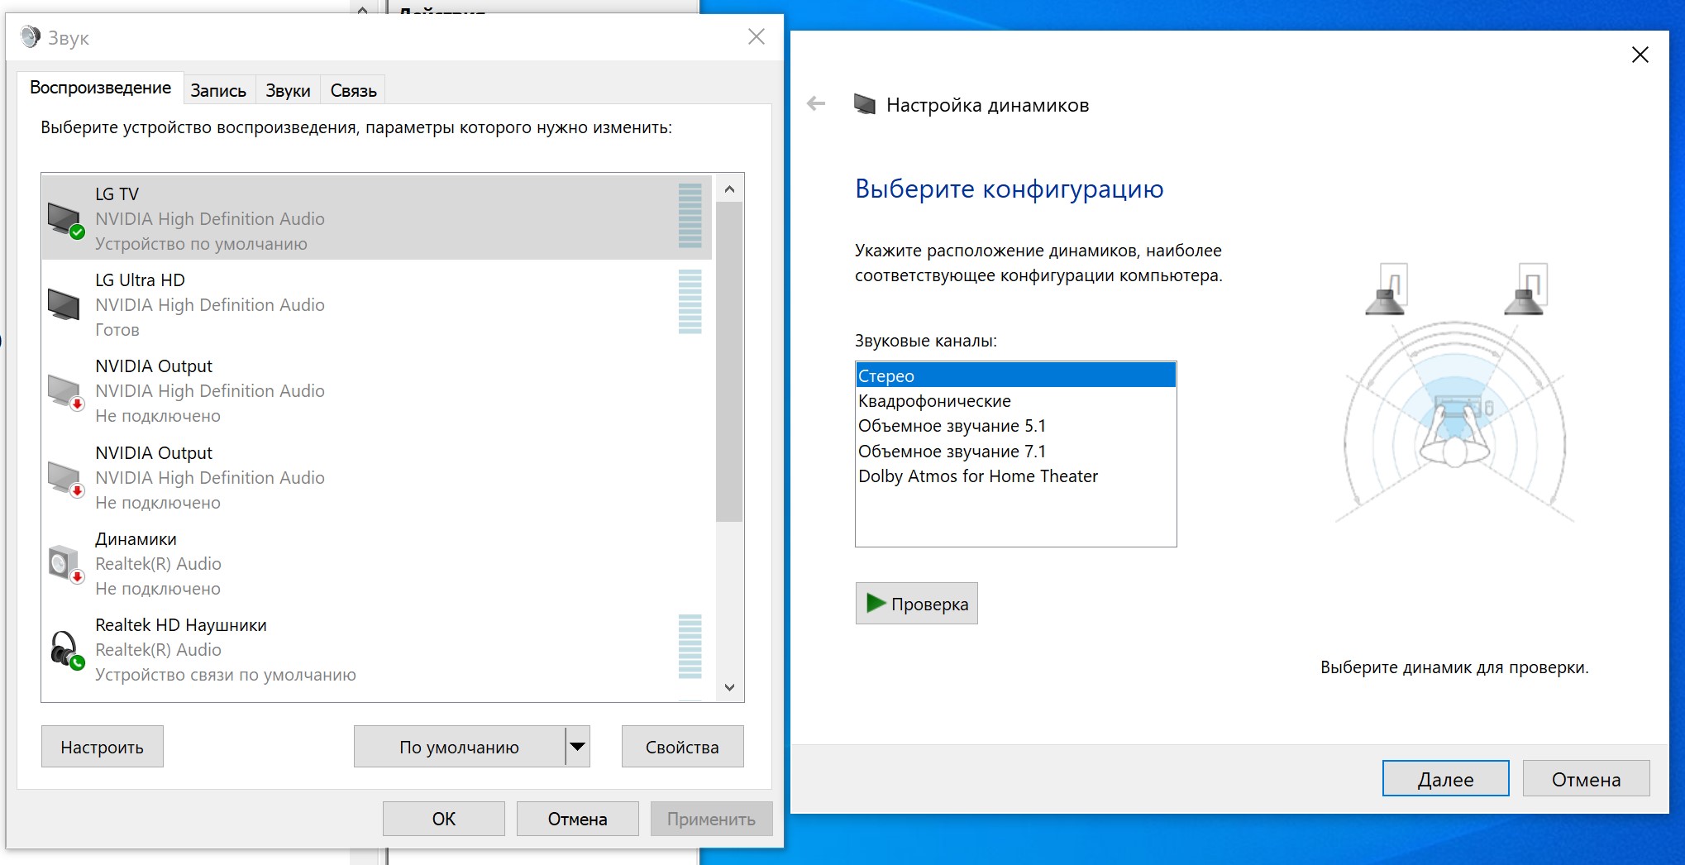Switch to the Связь tab

click(353, 91)
